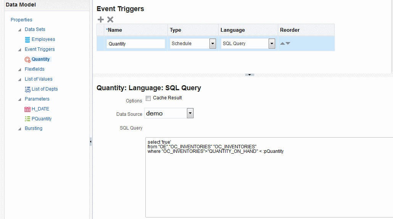Open the Properties link
Viewport: 393px width, 219px height.
(21, 19)
